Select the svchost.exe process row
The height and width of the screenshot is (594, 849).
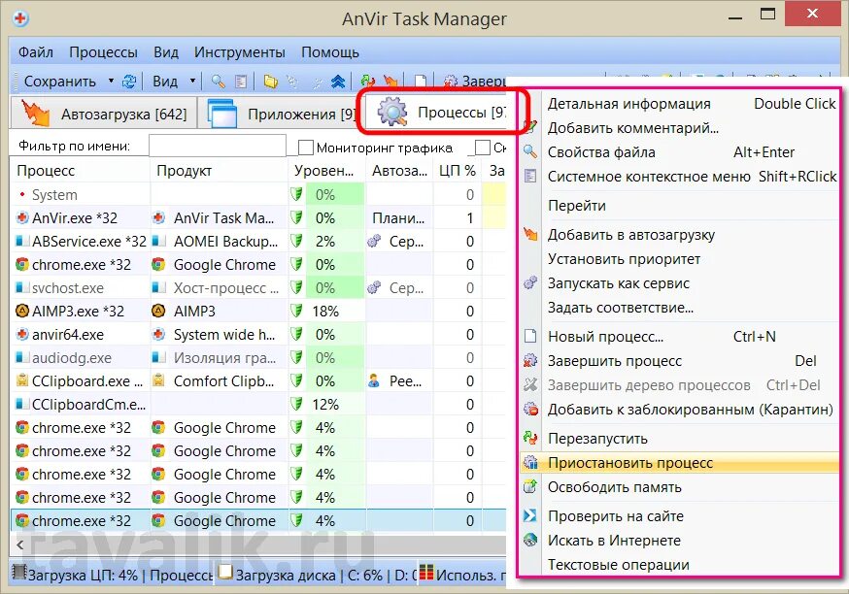coord(258,288)
